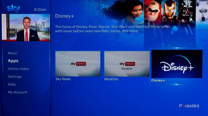The image size is (208, 116).
Task: Click the Disney+ heading title text
Action: (x=64, y=16)
